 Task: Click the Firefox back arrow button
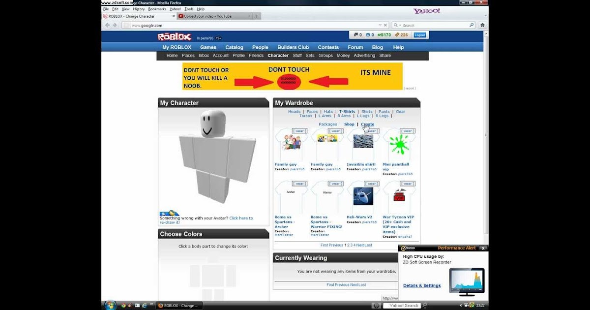pyautogui.click(x=107, y=25)
